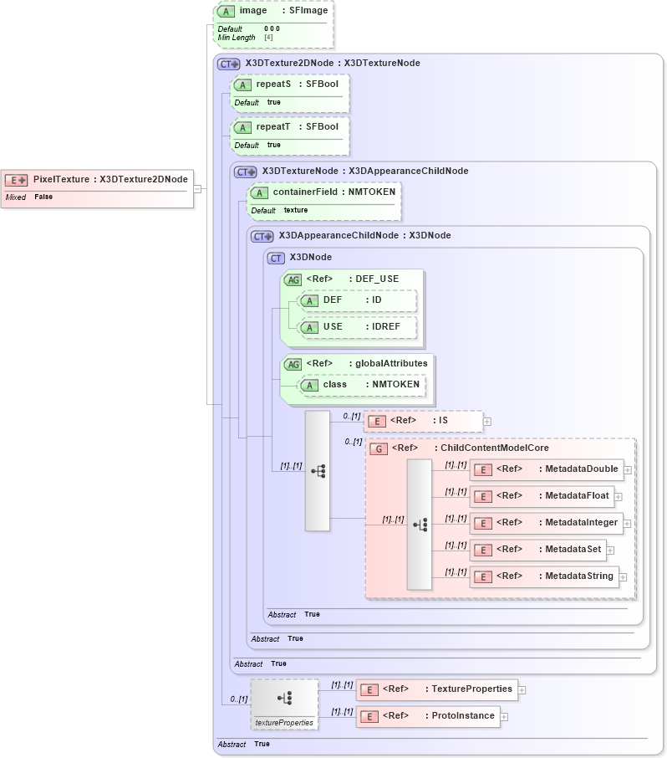This screenshot has height=758, width=667.
Task: Click the '0 0 0' default value of image
Action: coord(272,28)
